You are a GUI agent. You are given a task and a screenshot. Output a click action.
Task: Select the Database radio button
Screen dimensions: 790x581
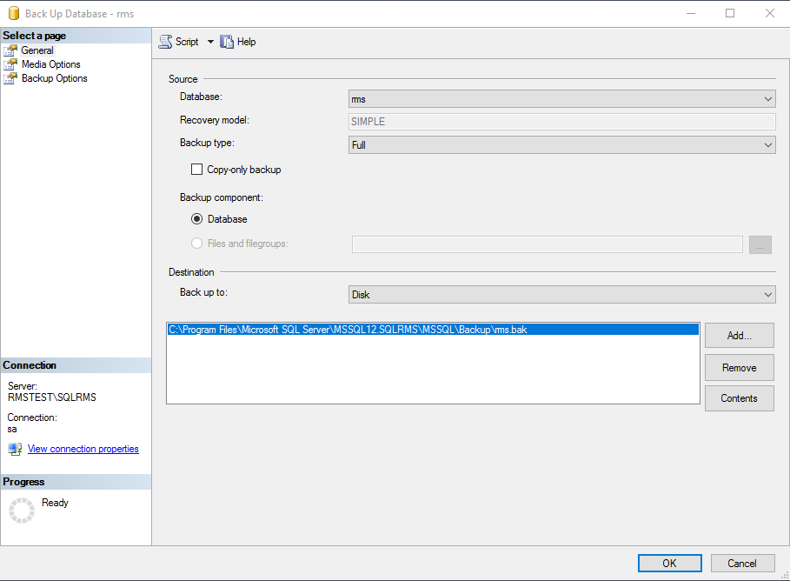point(196,219)
